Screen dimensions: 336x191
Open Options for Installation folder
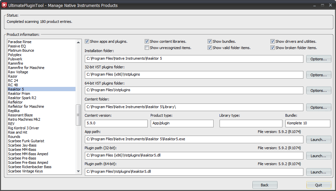pos(319,59)
